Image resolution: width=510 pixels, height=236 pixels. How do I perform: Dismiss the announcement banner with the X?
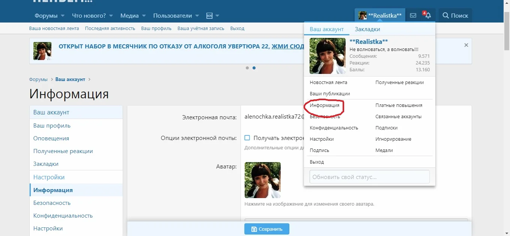[x=466, y=45]
